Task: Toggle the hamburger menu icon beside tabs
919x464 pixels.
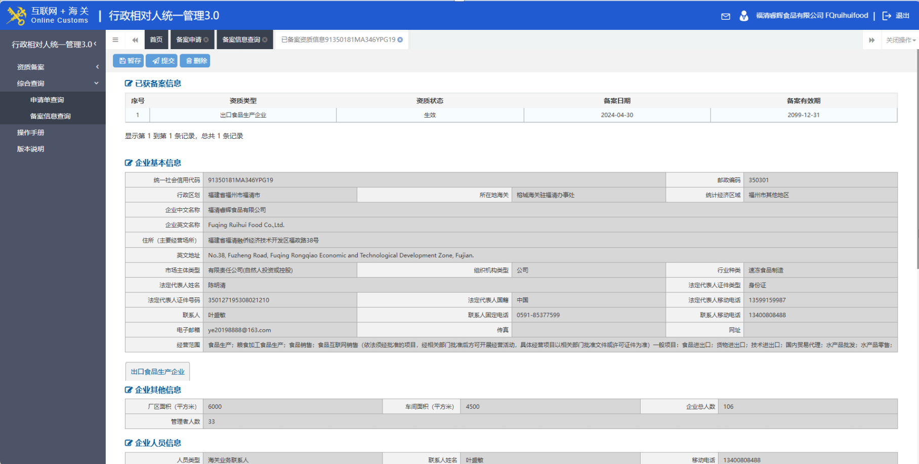Action: click(115, 40)
